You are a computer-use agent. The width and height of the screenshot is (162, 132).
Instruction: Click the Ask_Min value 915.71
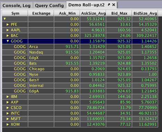72,47
